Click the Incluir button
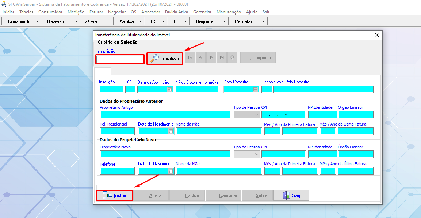 (115, 195)
